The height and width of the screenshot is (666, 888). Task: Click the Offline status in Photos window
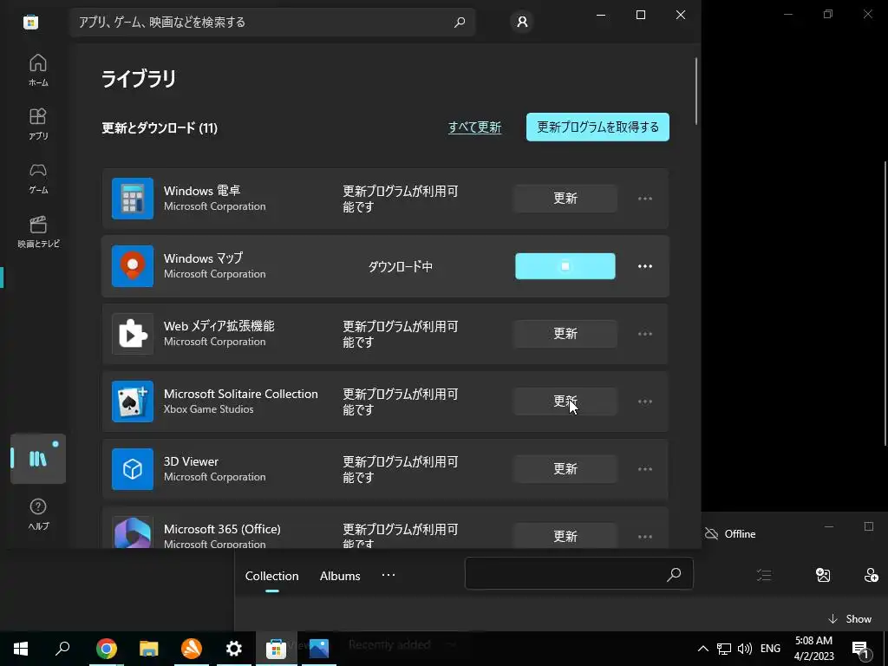730,534
